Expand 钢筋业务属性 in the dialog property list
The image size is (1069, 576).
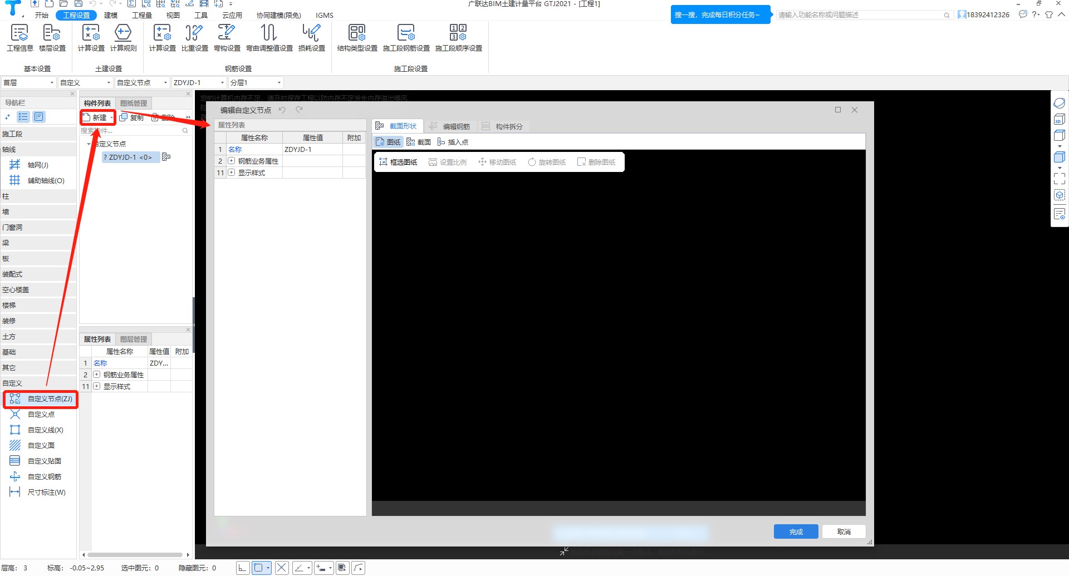click(232, 161)
